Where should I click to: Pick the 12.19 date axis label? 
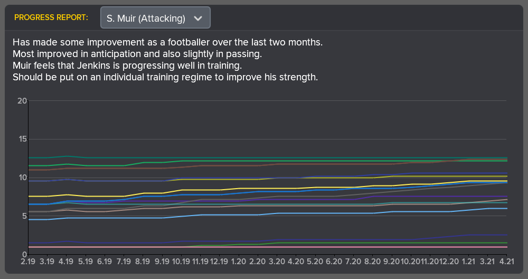219,262
